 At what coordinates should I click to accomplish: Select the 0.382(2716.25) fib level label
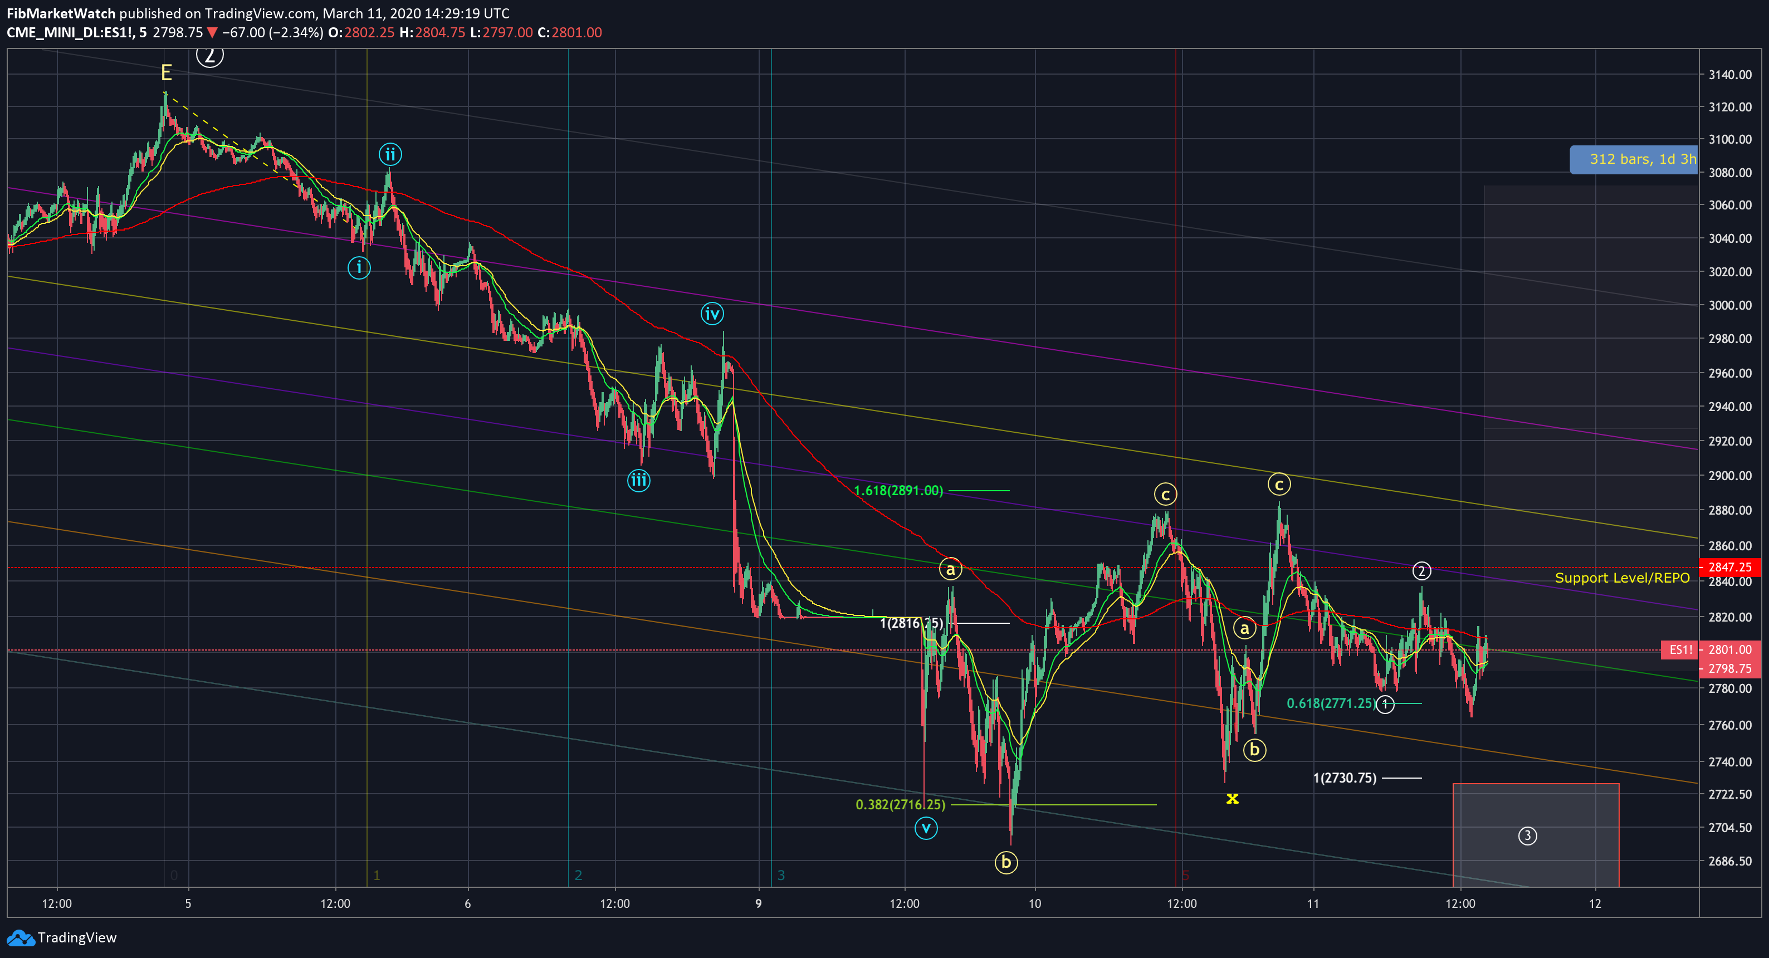[900, 804]
